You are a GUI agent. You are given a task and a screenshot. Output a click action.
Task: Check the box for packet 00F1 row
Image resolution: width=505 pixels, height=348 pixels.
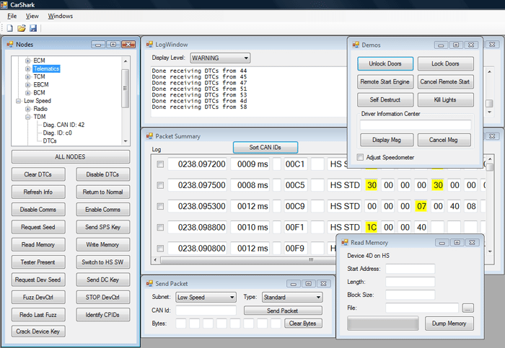(x=160, y=228)
